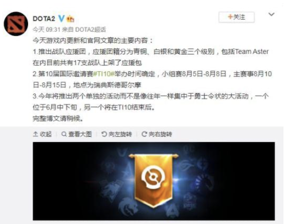Click the golden banner image thumbnail
This screenshot has height=224, width=294.
(x=154, y=181)
